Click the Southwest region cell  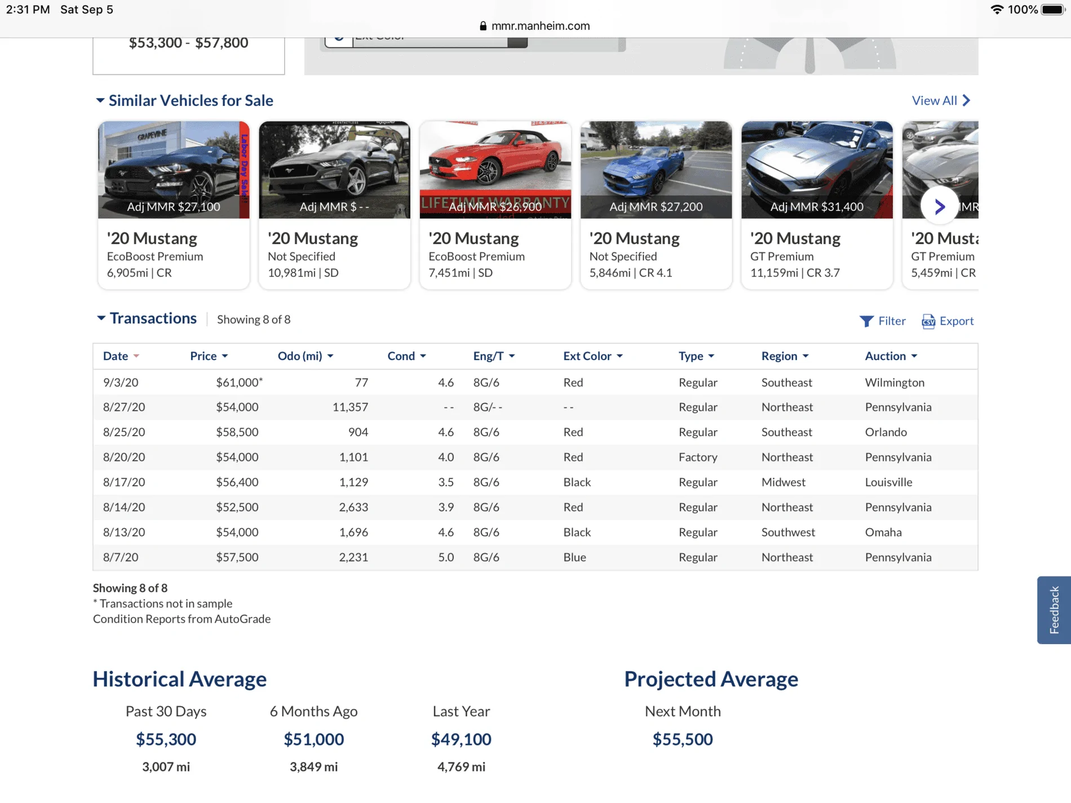[x=788, y=532]
